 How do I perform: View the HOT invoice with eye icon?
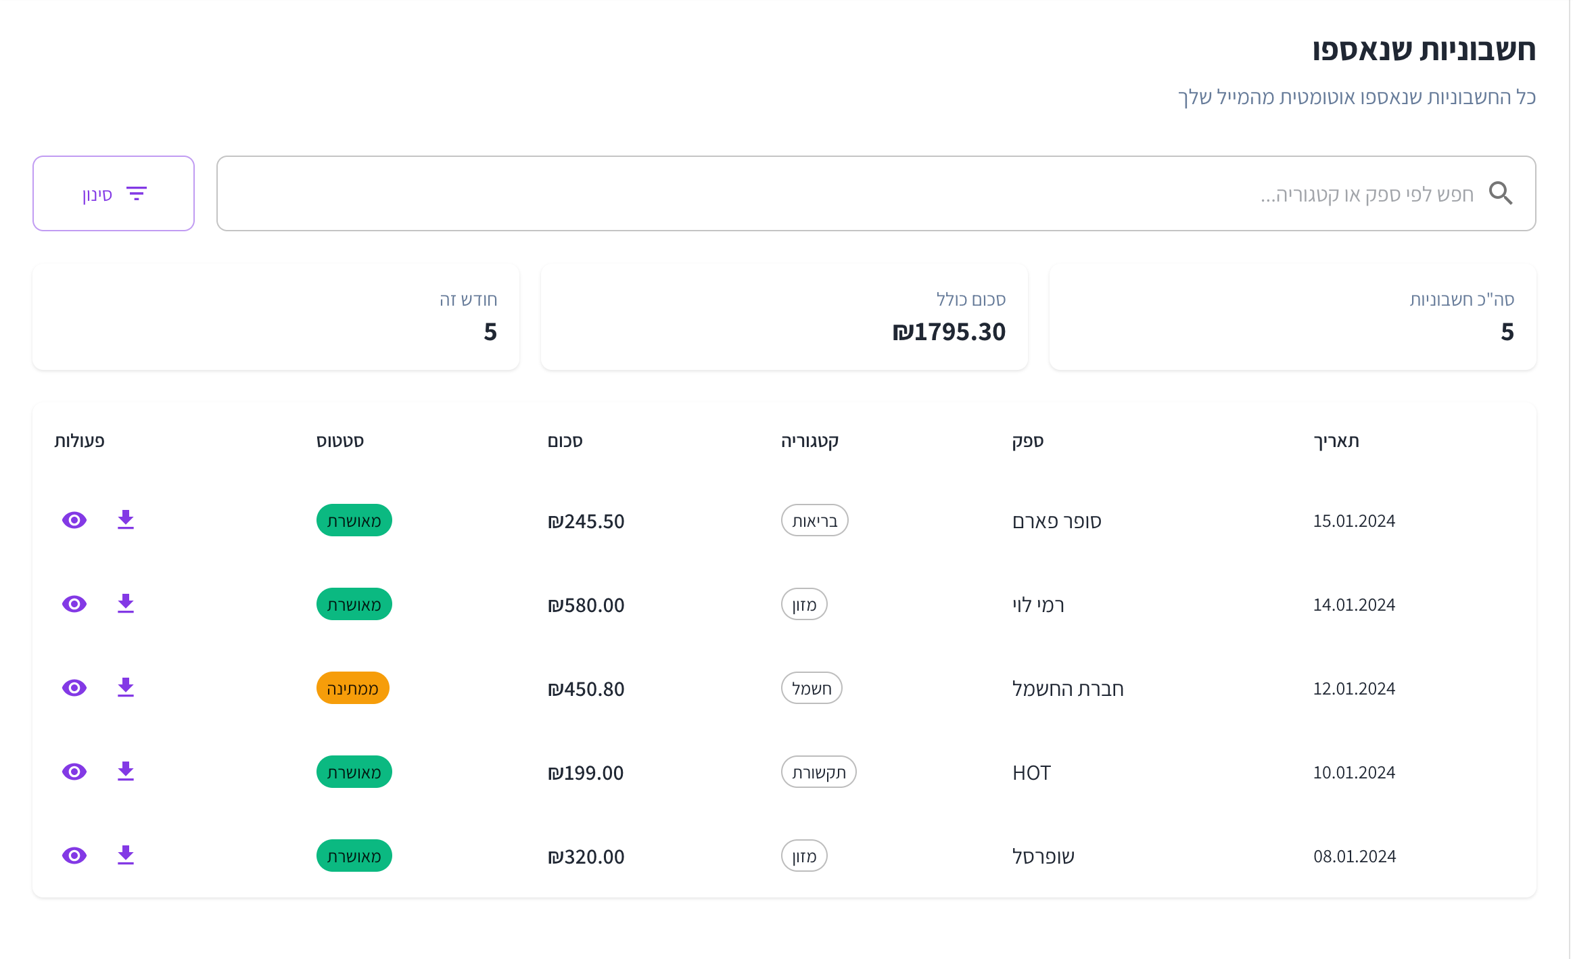(74, 772)
